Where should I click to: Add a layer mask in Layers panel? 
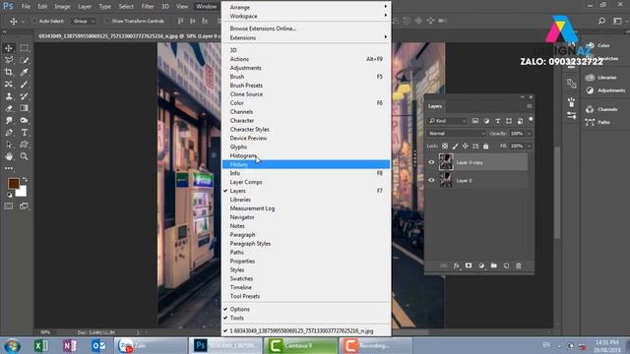[469, 265]
